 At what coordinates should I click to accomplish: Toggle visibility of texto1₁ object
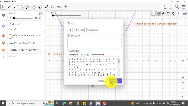pyautogui.click(x=4, y=50)
